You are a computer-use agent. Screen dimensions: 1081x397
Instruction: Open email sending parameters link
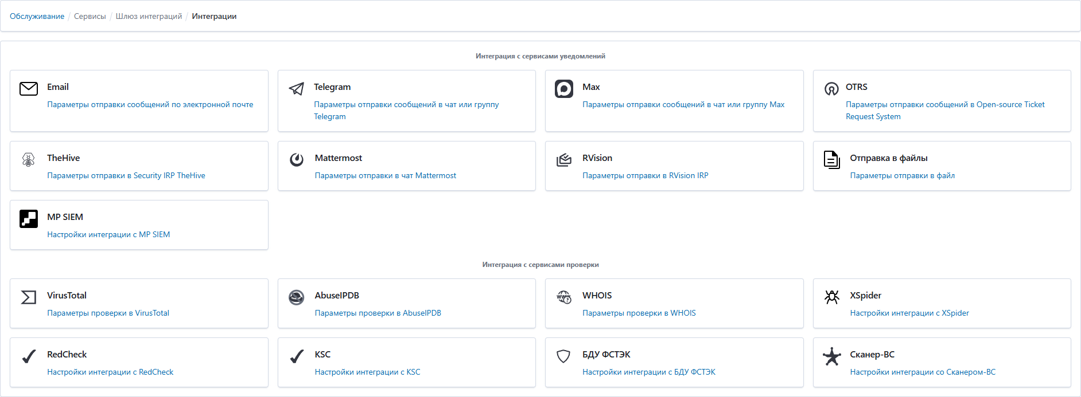point(150,104)
